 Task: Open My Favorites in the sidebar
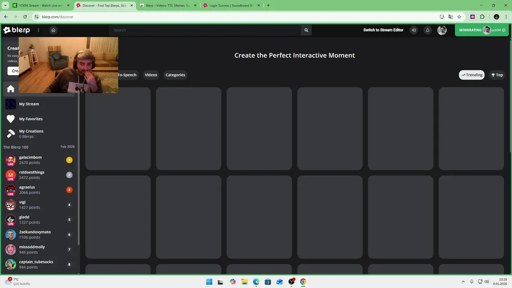(39, 119)
